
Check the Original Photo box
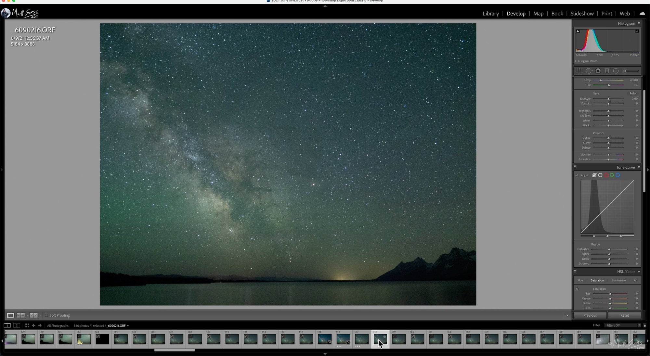[x=577, y=61]
